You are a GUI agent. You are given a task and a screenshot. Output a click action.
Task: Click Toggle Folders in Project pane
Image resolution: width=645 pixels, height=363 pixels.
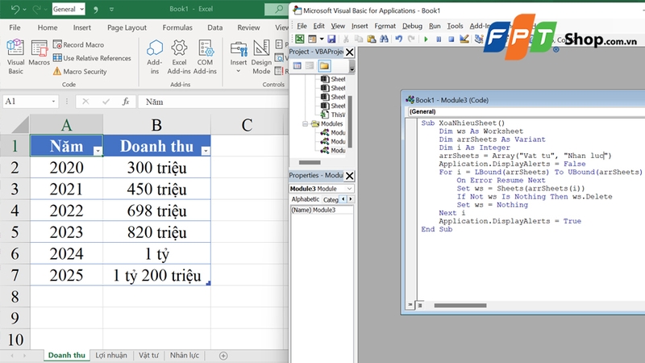click(x=324, y=66)
